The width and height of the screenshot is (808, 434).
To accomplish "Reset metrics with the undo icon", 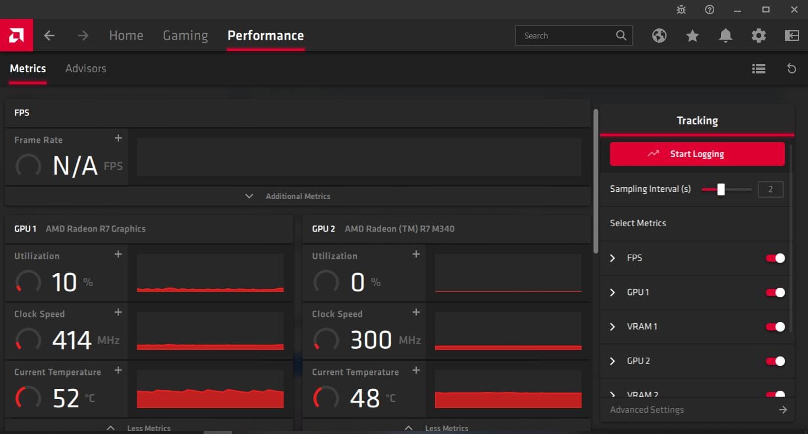I will click(792, 69).
